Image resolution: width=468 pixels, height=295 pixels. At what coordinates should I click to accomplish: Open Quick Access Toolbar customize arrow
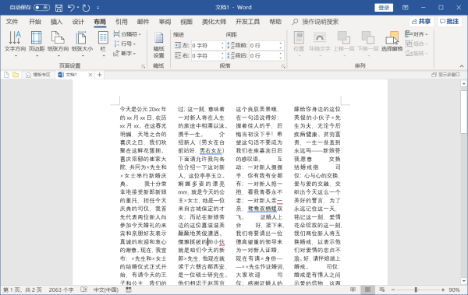click(98, 8)
